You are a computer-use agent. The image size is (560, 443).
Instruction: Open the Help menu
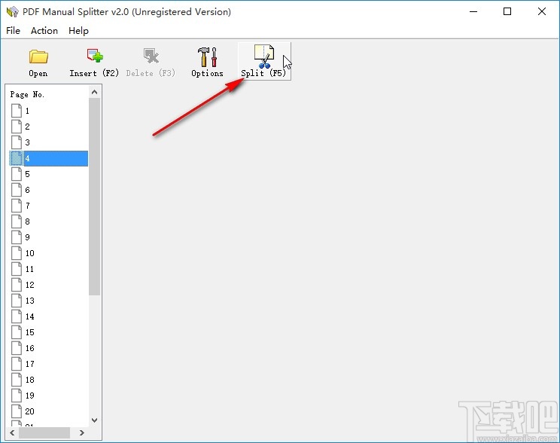pyautogui.click(x=78, y=31)
